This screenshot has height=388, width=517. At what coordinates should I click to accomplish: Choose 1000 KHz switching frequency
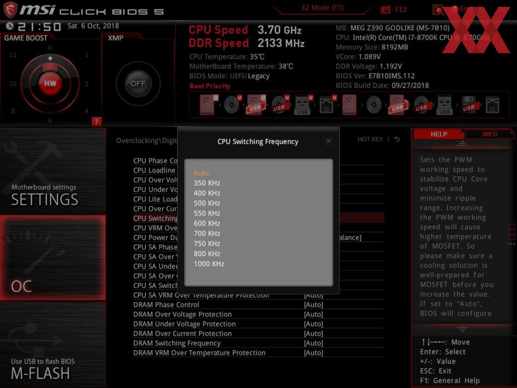209,264
